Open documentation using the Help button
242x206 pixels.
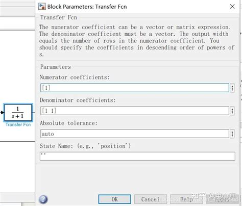coord(186,199)
